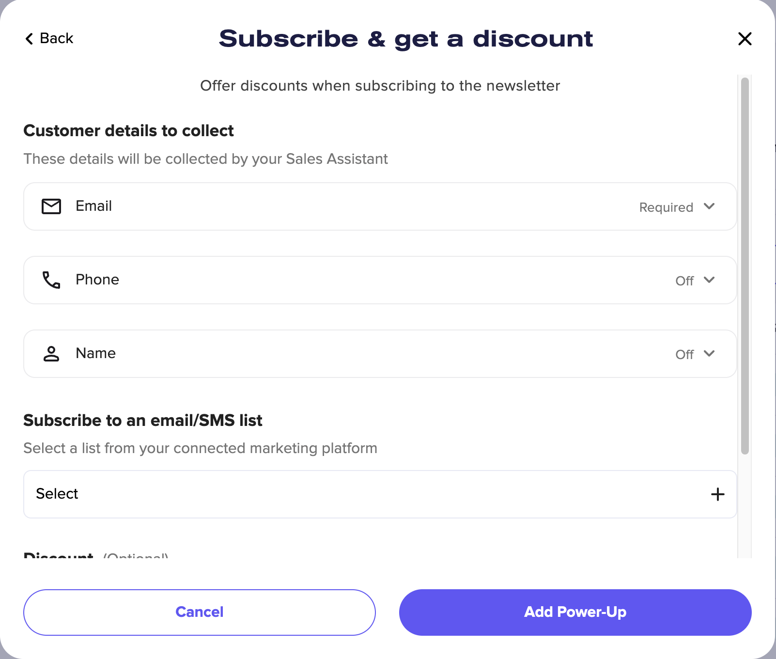Click the Name field row
Screen dimensions: 776x659
pyautogui.click(x=339, y=354)
